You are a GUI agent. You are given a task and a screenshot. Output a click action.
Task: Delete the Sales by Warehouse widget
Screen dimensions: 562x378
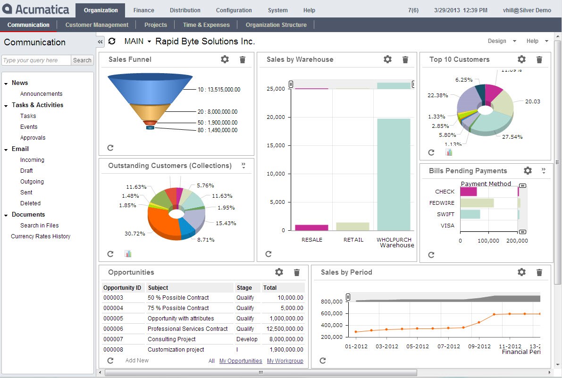click(405, 59)
